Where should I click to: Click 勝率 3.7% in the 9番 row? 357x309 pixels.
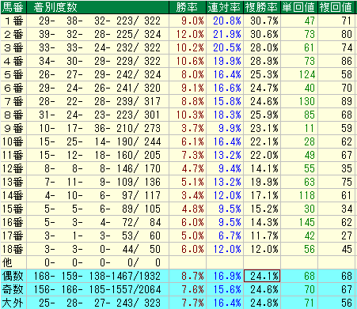click(x=188, y=128)
